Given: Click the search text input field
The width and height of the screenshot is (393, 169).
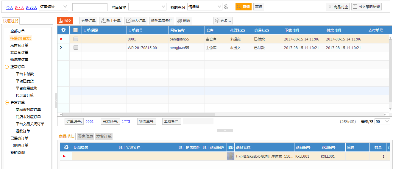Looking at the screenshot, I should tap(90, 7).
